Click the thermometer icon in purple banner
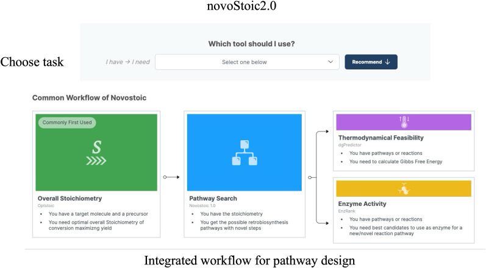486x268 pixels. click(404, 122)
